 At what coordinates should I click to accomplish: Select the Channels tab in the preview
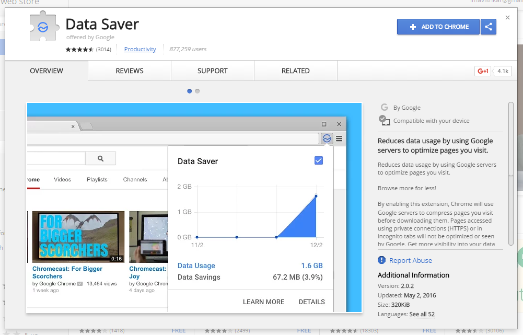coord(135,179)
